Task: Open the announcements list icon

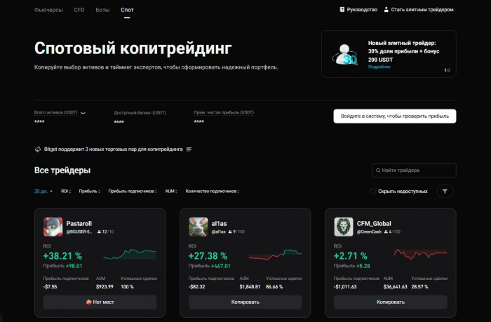Action: [x=189, y=149]
